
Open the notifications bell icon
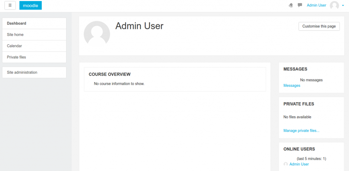click(x=290, y=5)
